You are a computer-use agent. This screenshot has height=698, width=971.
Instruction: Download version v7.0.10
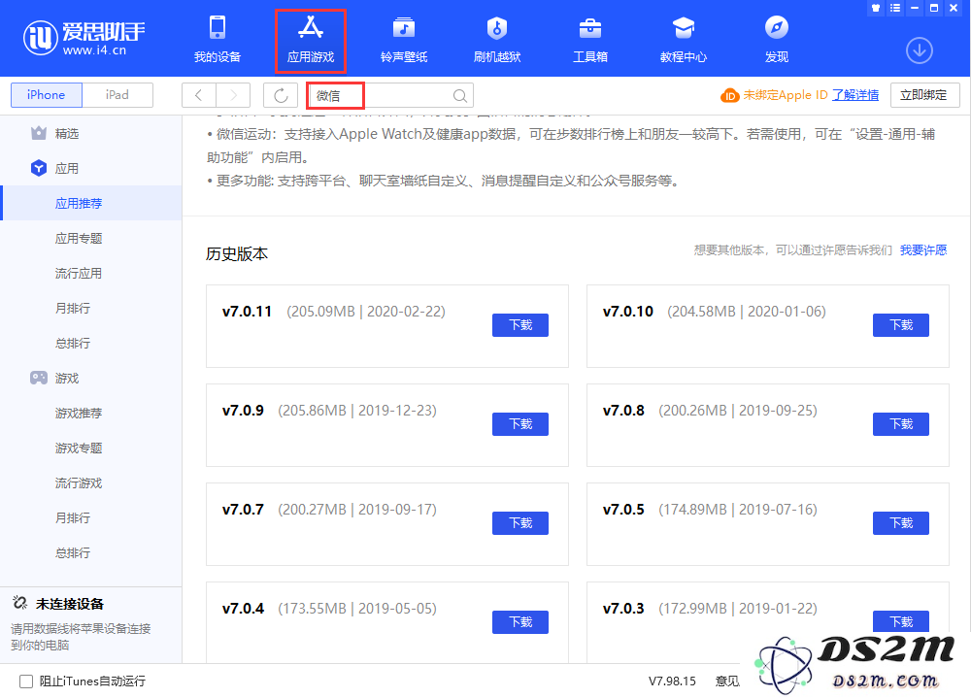click(901, 325)
